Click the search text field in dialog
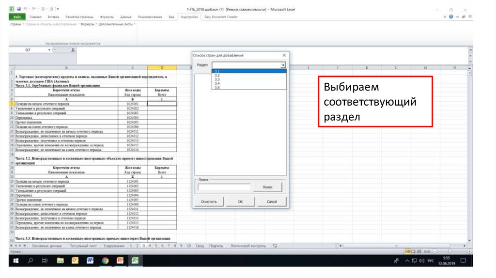The image size is (496, 278). 224,187
